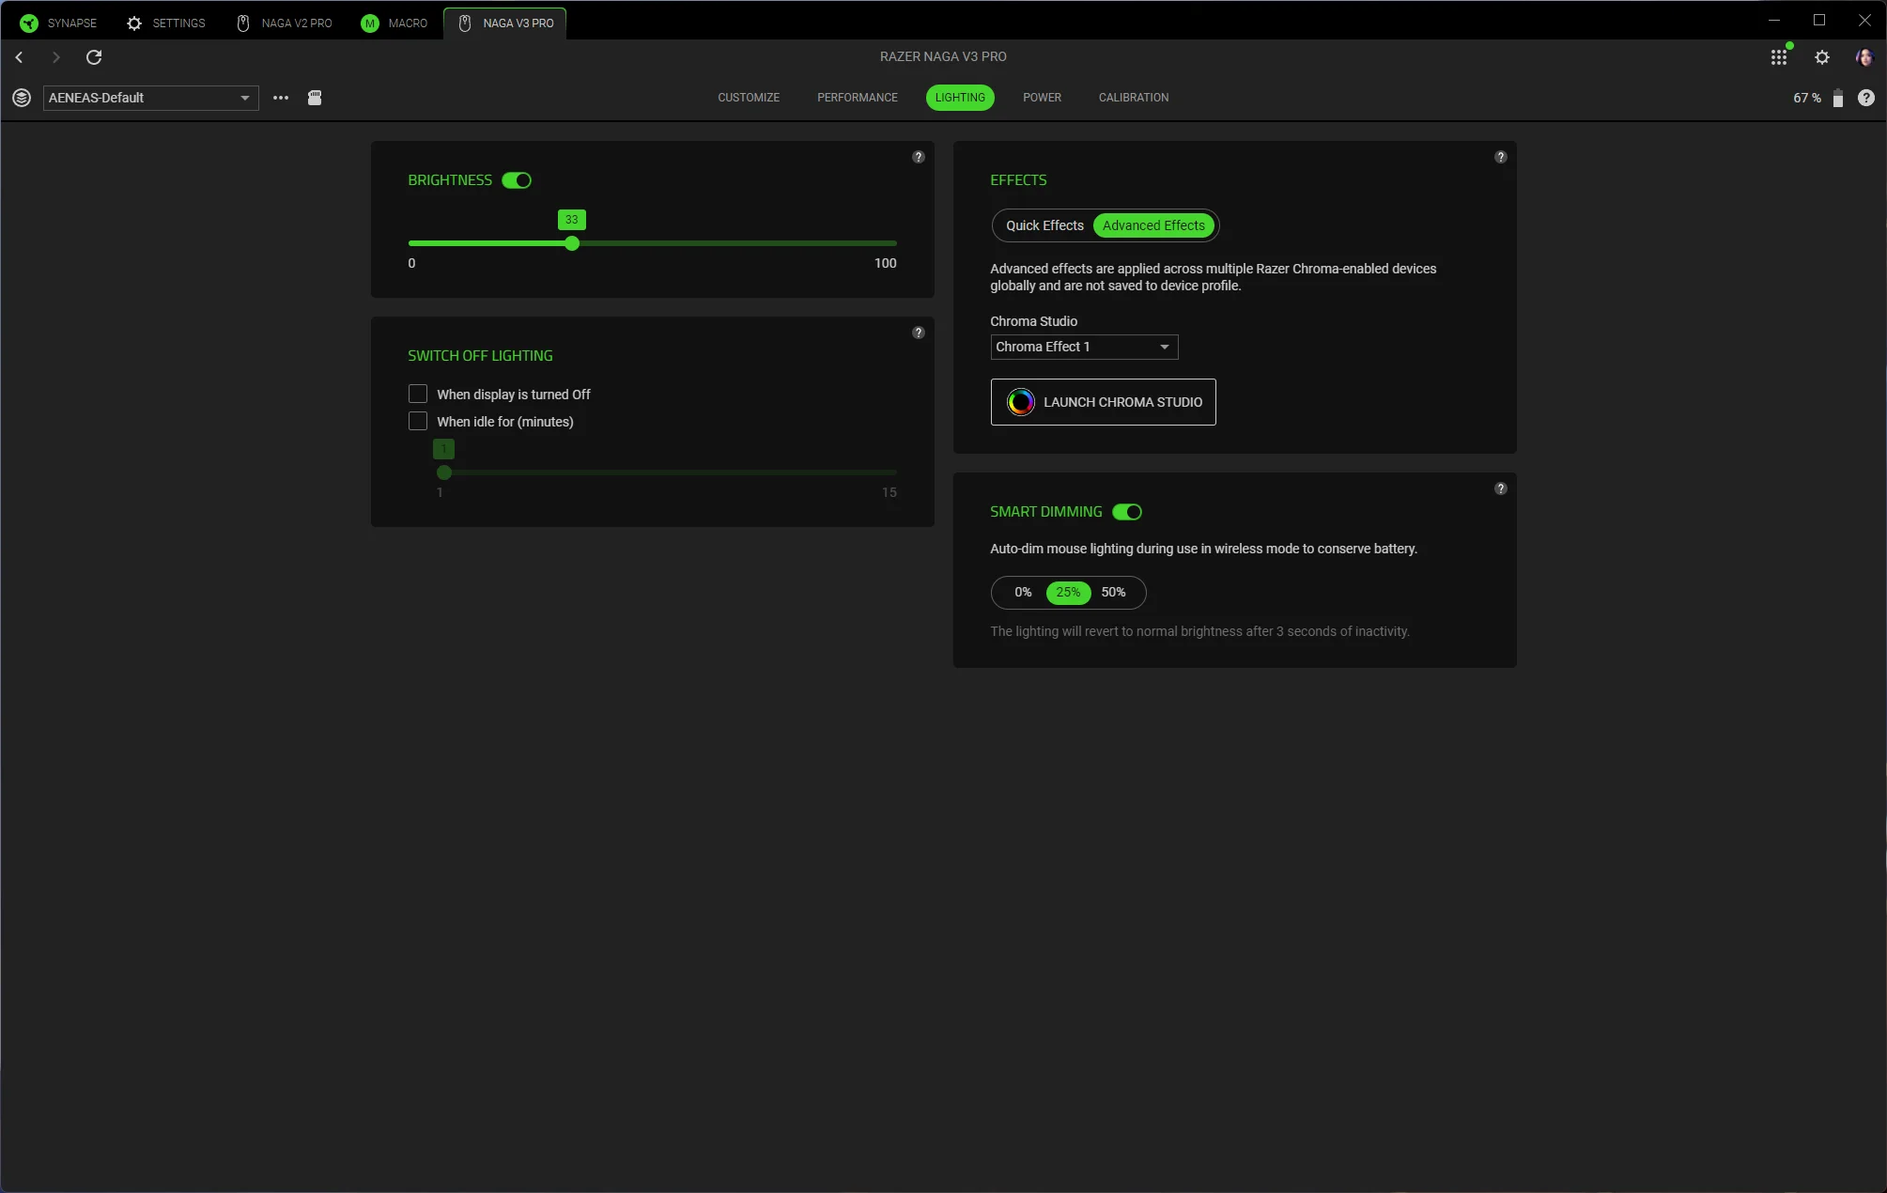Switch to the Customize tab
This screenshot has height=1193, width=1887.
(749, 98)
